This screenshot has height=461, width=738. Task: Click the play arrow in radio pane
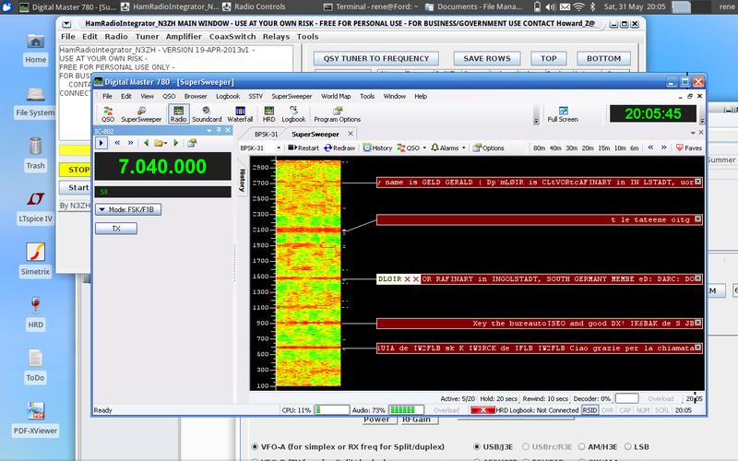101,143
